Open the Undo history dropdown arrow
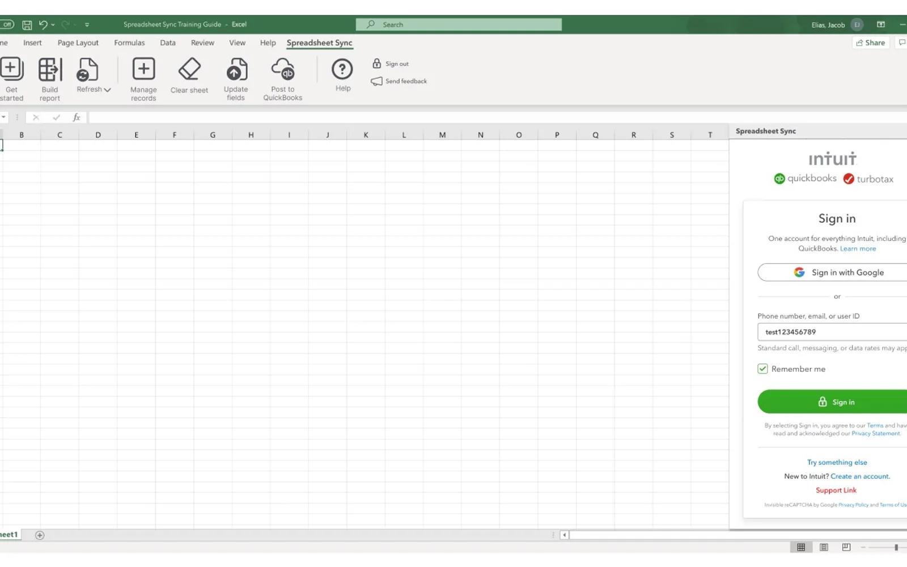 [x=53, y=25]
